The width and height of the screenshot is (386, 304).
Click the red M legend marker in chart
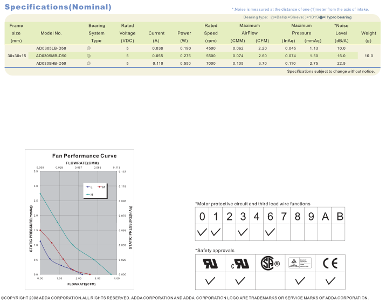pyautogui.click(x=100, y=187)
